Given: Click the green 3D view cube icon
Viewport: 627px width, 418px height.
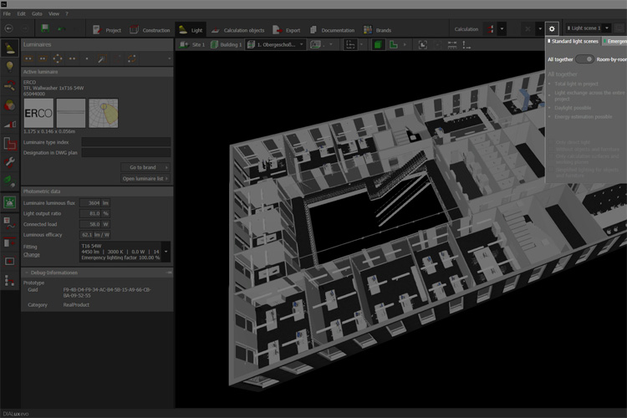Looking at the screenshot, I should 378,43.
